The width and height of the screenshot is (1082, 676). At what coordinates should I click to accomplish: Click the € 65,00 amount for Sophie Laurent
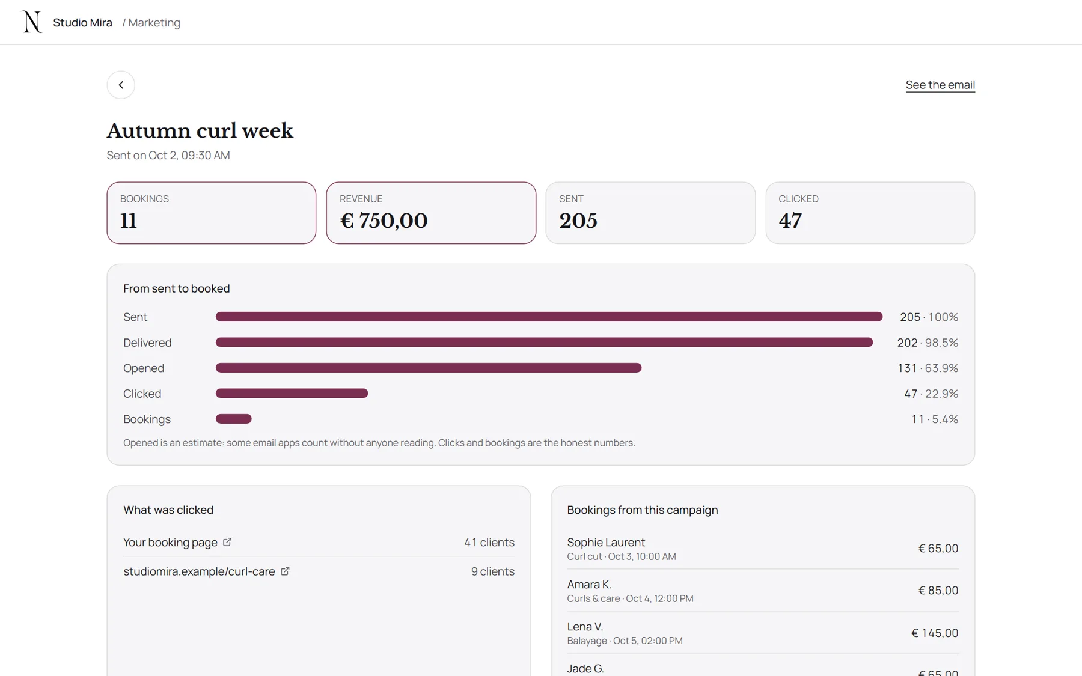(x=938, y=548)
